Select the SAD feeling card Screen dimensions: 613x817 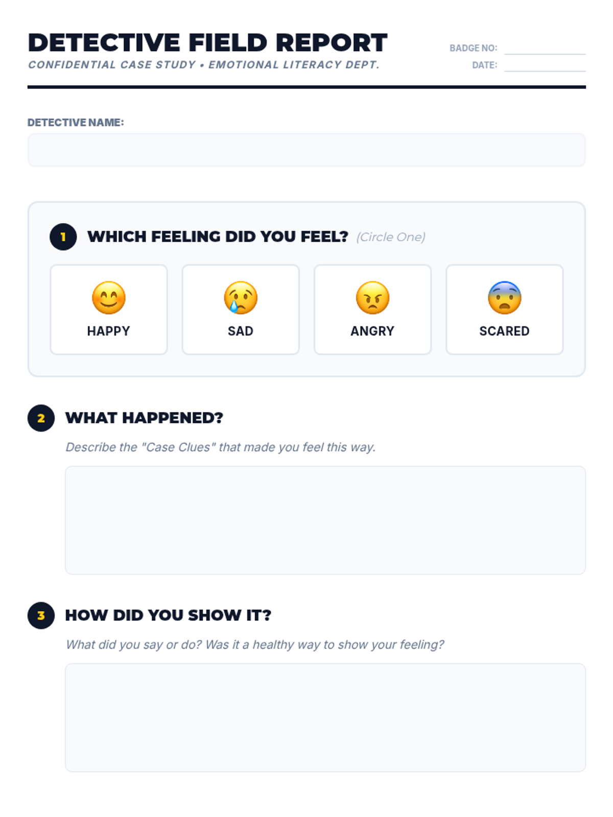click(x=241, y=309)
